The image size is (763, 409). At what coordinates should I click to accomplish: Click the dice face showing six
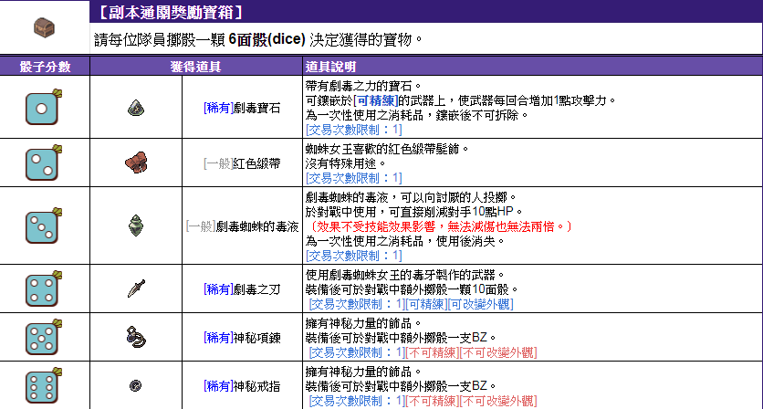(x=44, y=385)
